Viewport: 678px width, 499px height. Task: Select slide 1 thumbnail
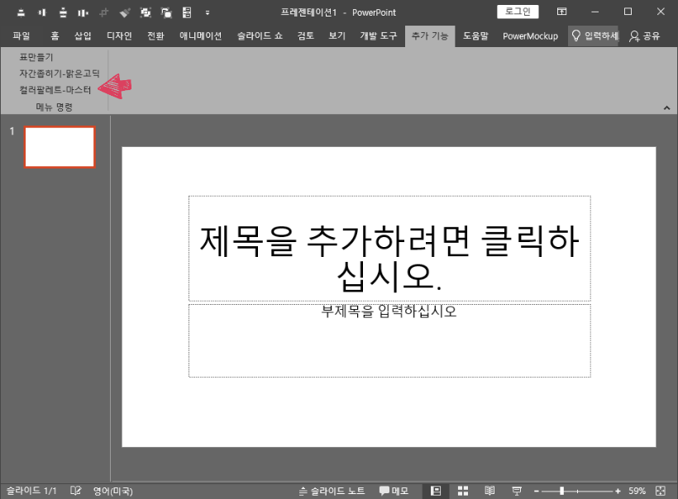click(x=60, y=146)
